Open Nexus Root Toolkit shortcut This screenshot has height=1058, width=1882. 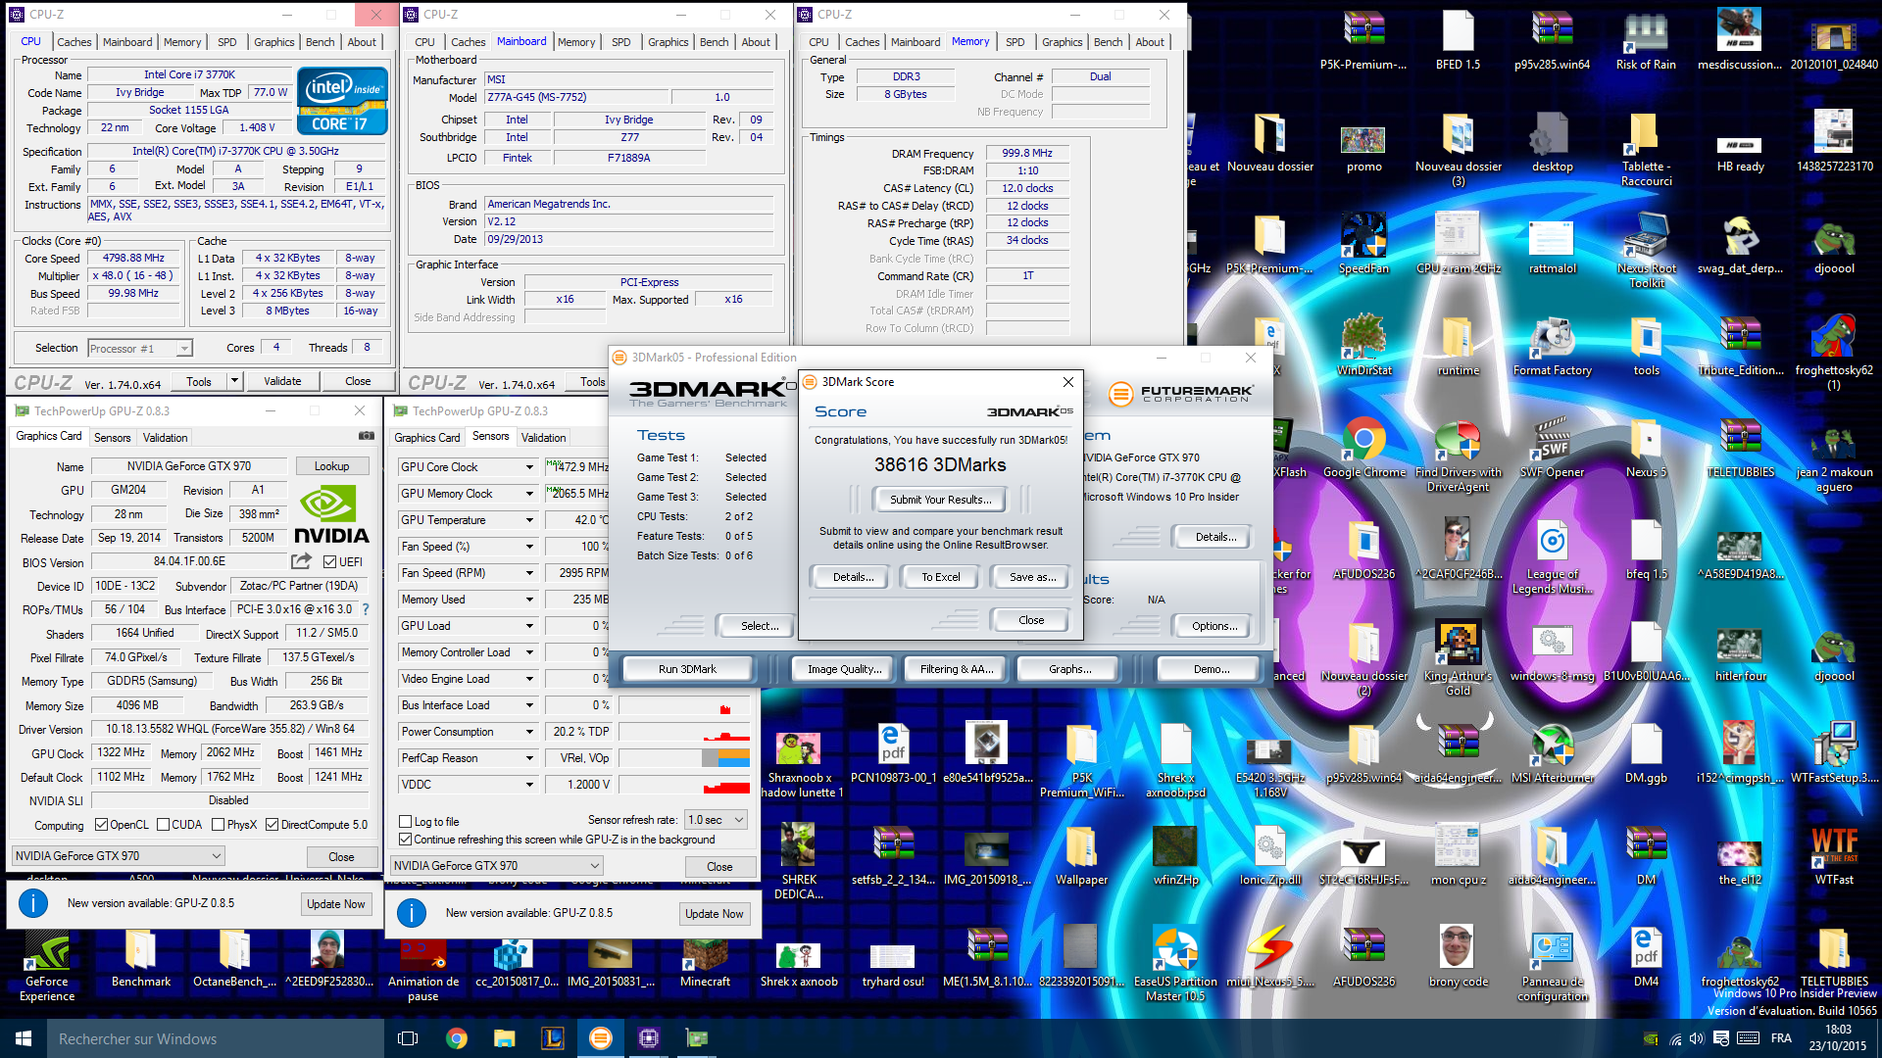[1646, 252]
